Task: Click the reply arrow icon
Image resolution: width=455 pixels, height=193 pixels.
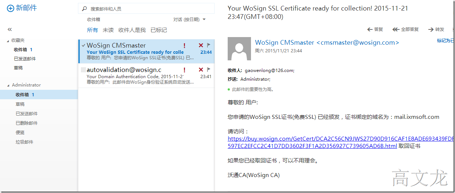Action: pos(370,29)
